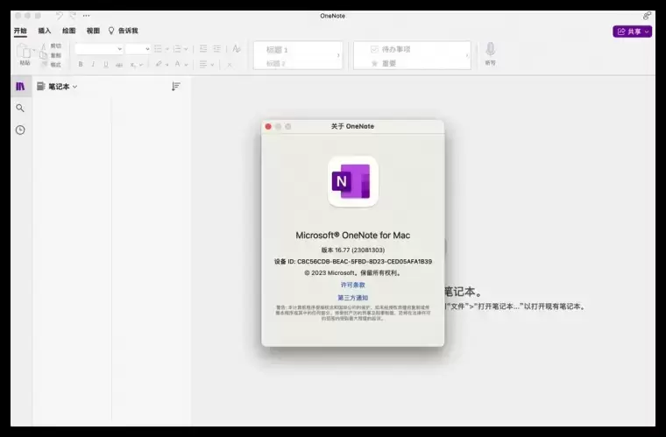Open the font size combo box

click(138, 49)
